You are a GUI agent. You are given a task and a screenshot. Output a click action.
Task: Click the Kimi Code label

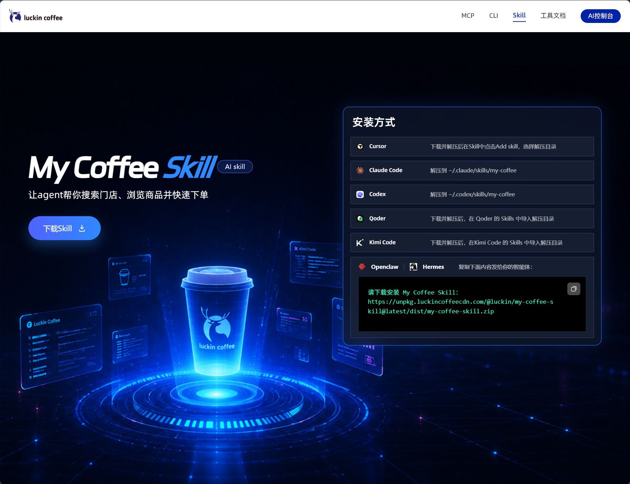[x=382, y=242]
